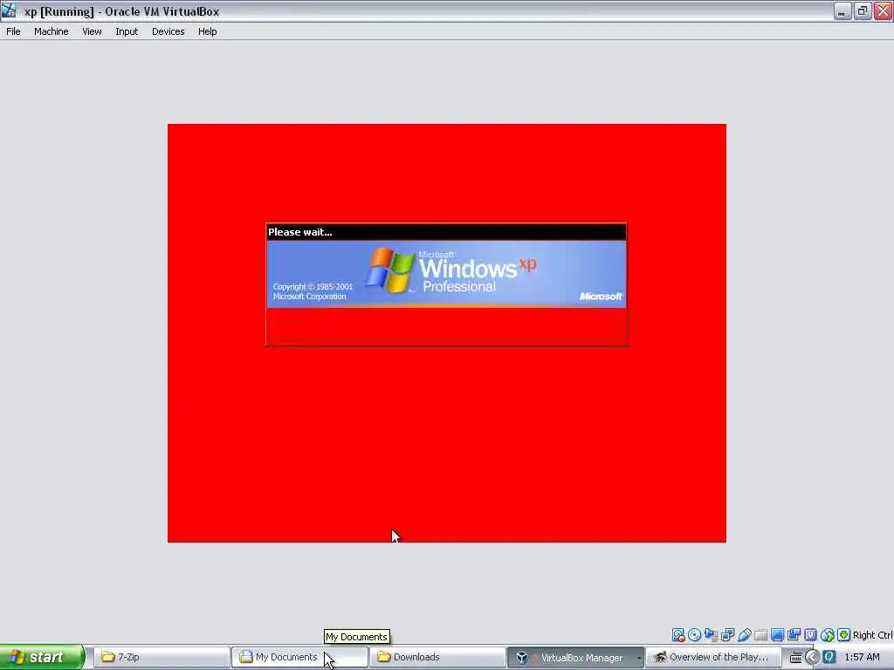Click the display monitor status icon

[777, 635]
